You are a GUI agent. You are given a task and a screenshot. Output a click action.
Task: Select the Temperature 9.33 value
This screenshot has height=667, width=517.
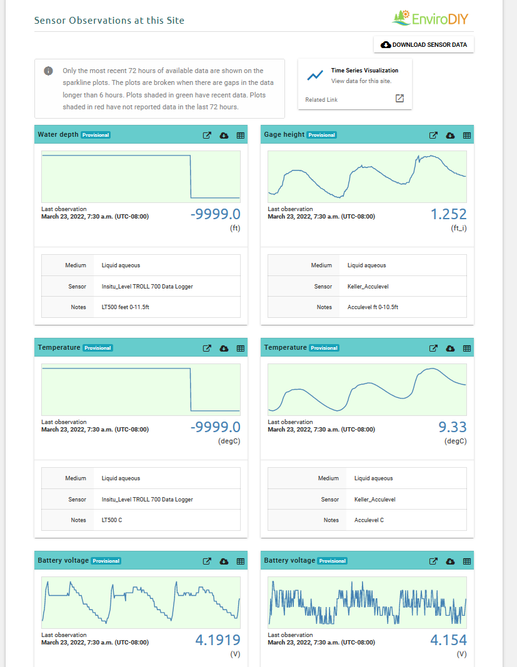click(453, 427)
